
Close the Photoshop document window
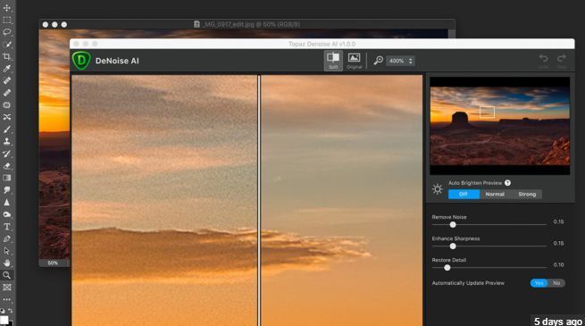(46, 25)
